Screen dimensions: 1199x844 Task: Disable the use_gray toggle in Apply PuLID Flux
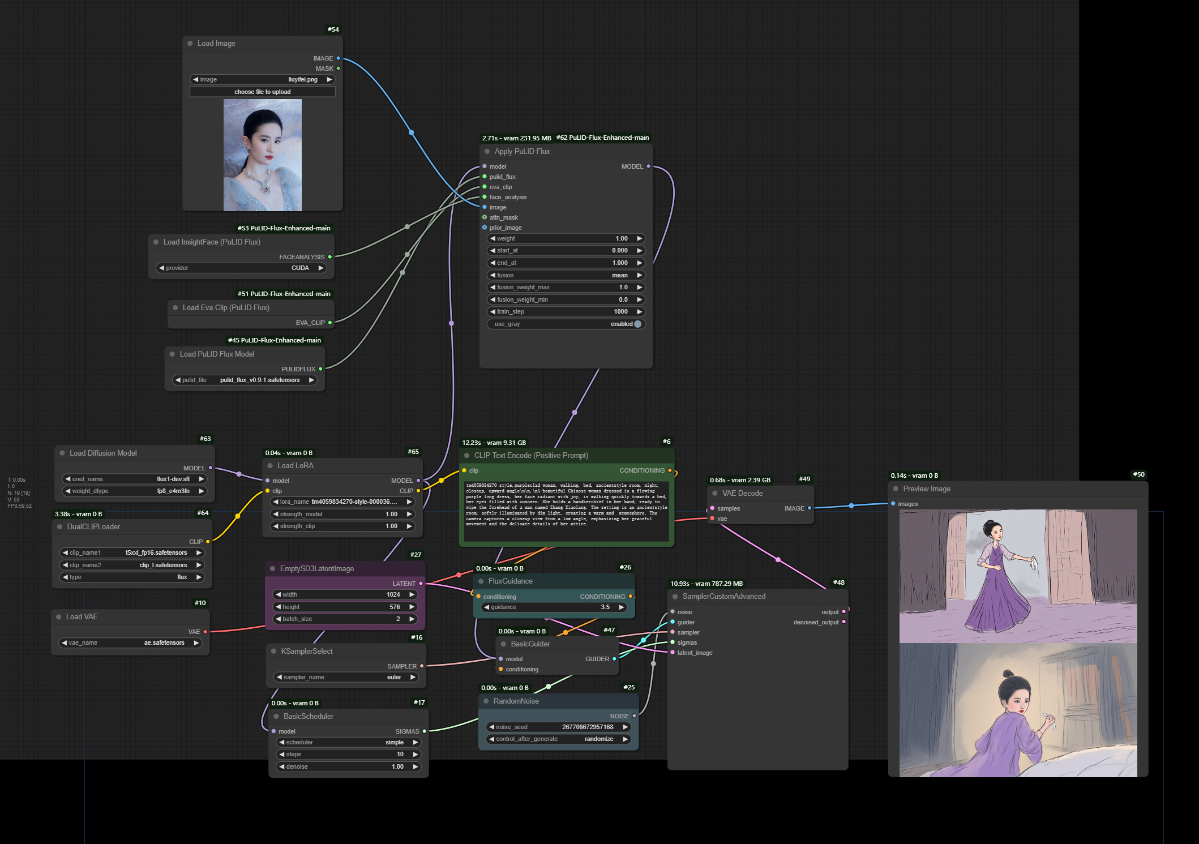tap(637, 324)
